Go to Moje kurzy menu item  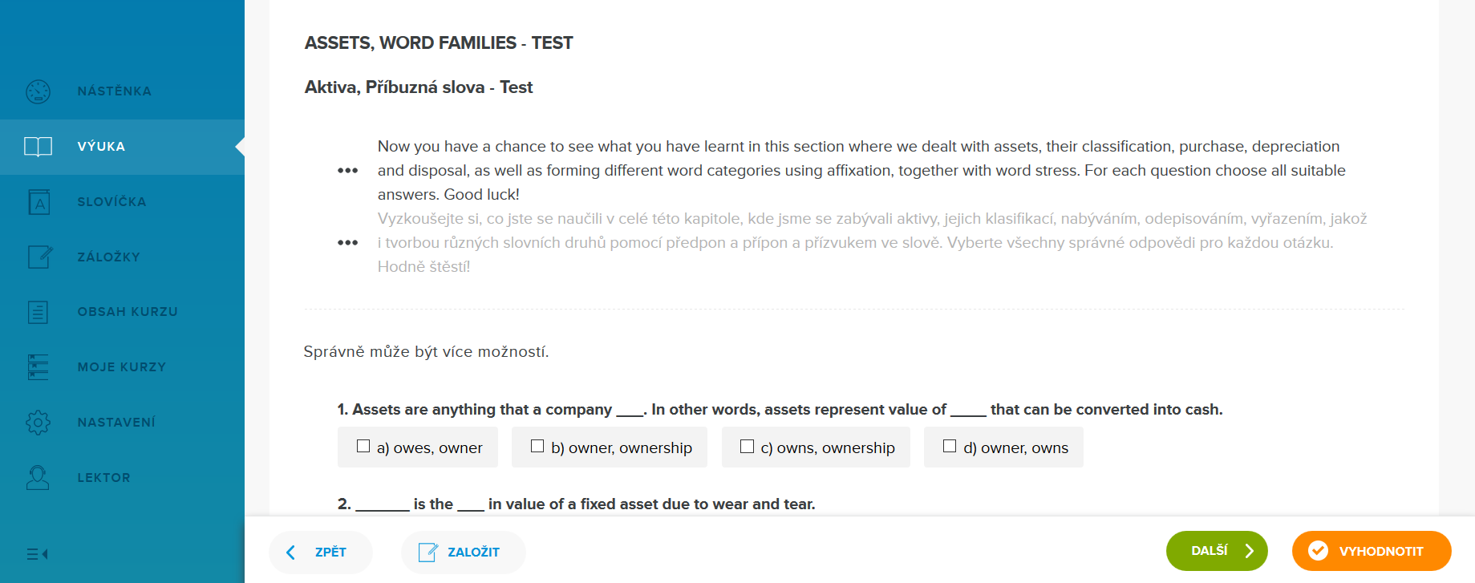[x=121, y=367]
